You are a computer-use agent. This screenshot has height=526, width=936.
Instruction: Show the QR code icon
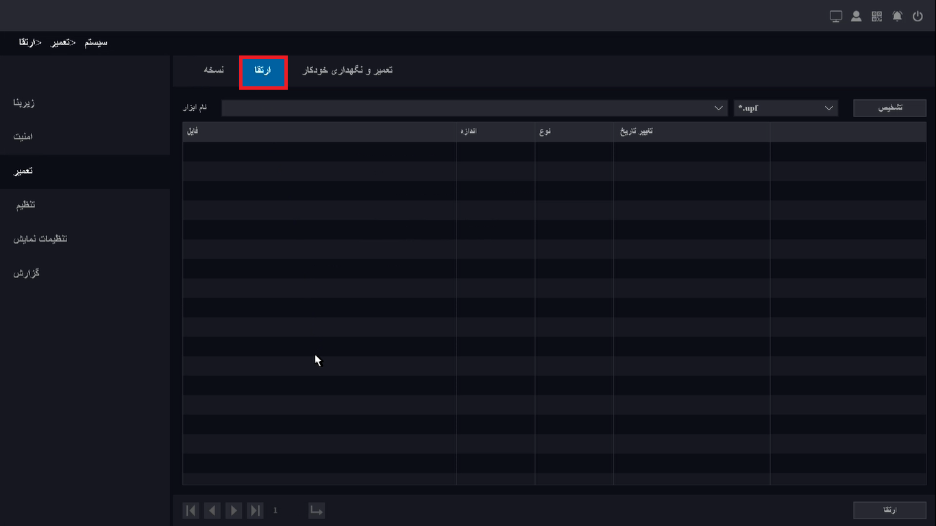[877, 16]
